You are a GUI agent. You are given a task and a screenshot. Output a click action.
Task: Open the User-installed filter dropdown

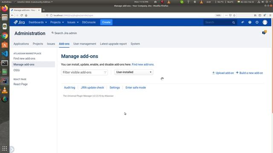[x=134, y=72]
